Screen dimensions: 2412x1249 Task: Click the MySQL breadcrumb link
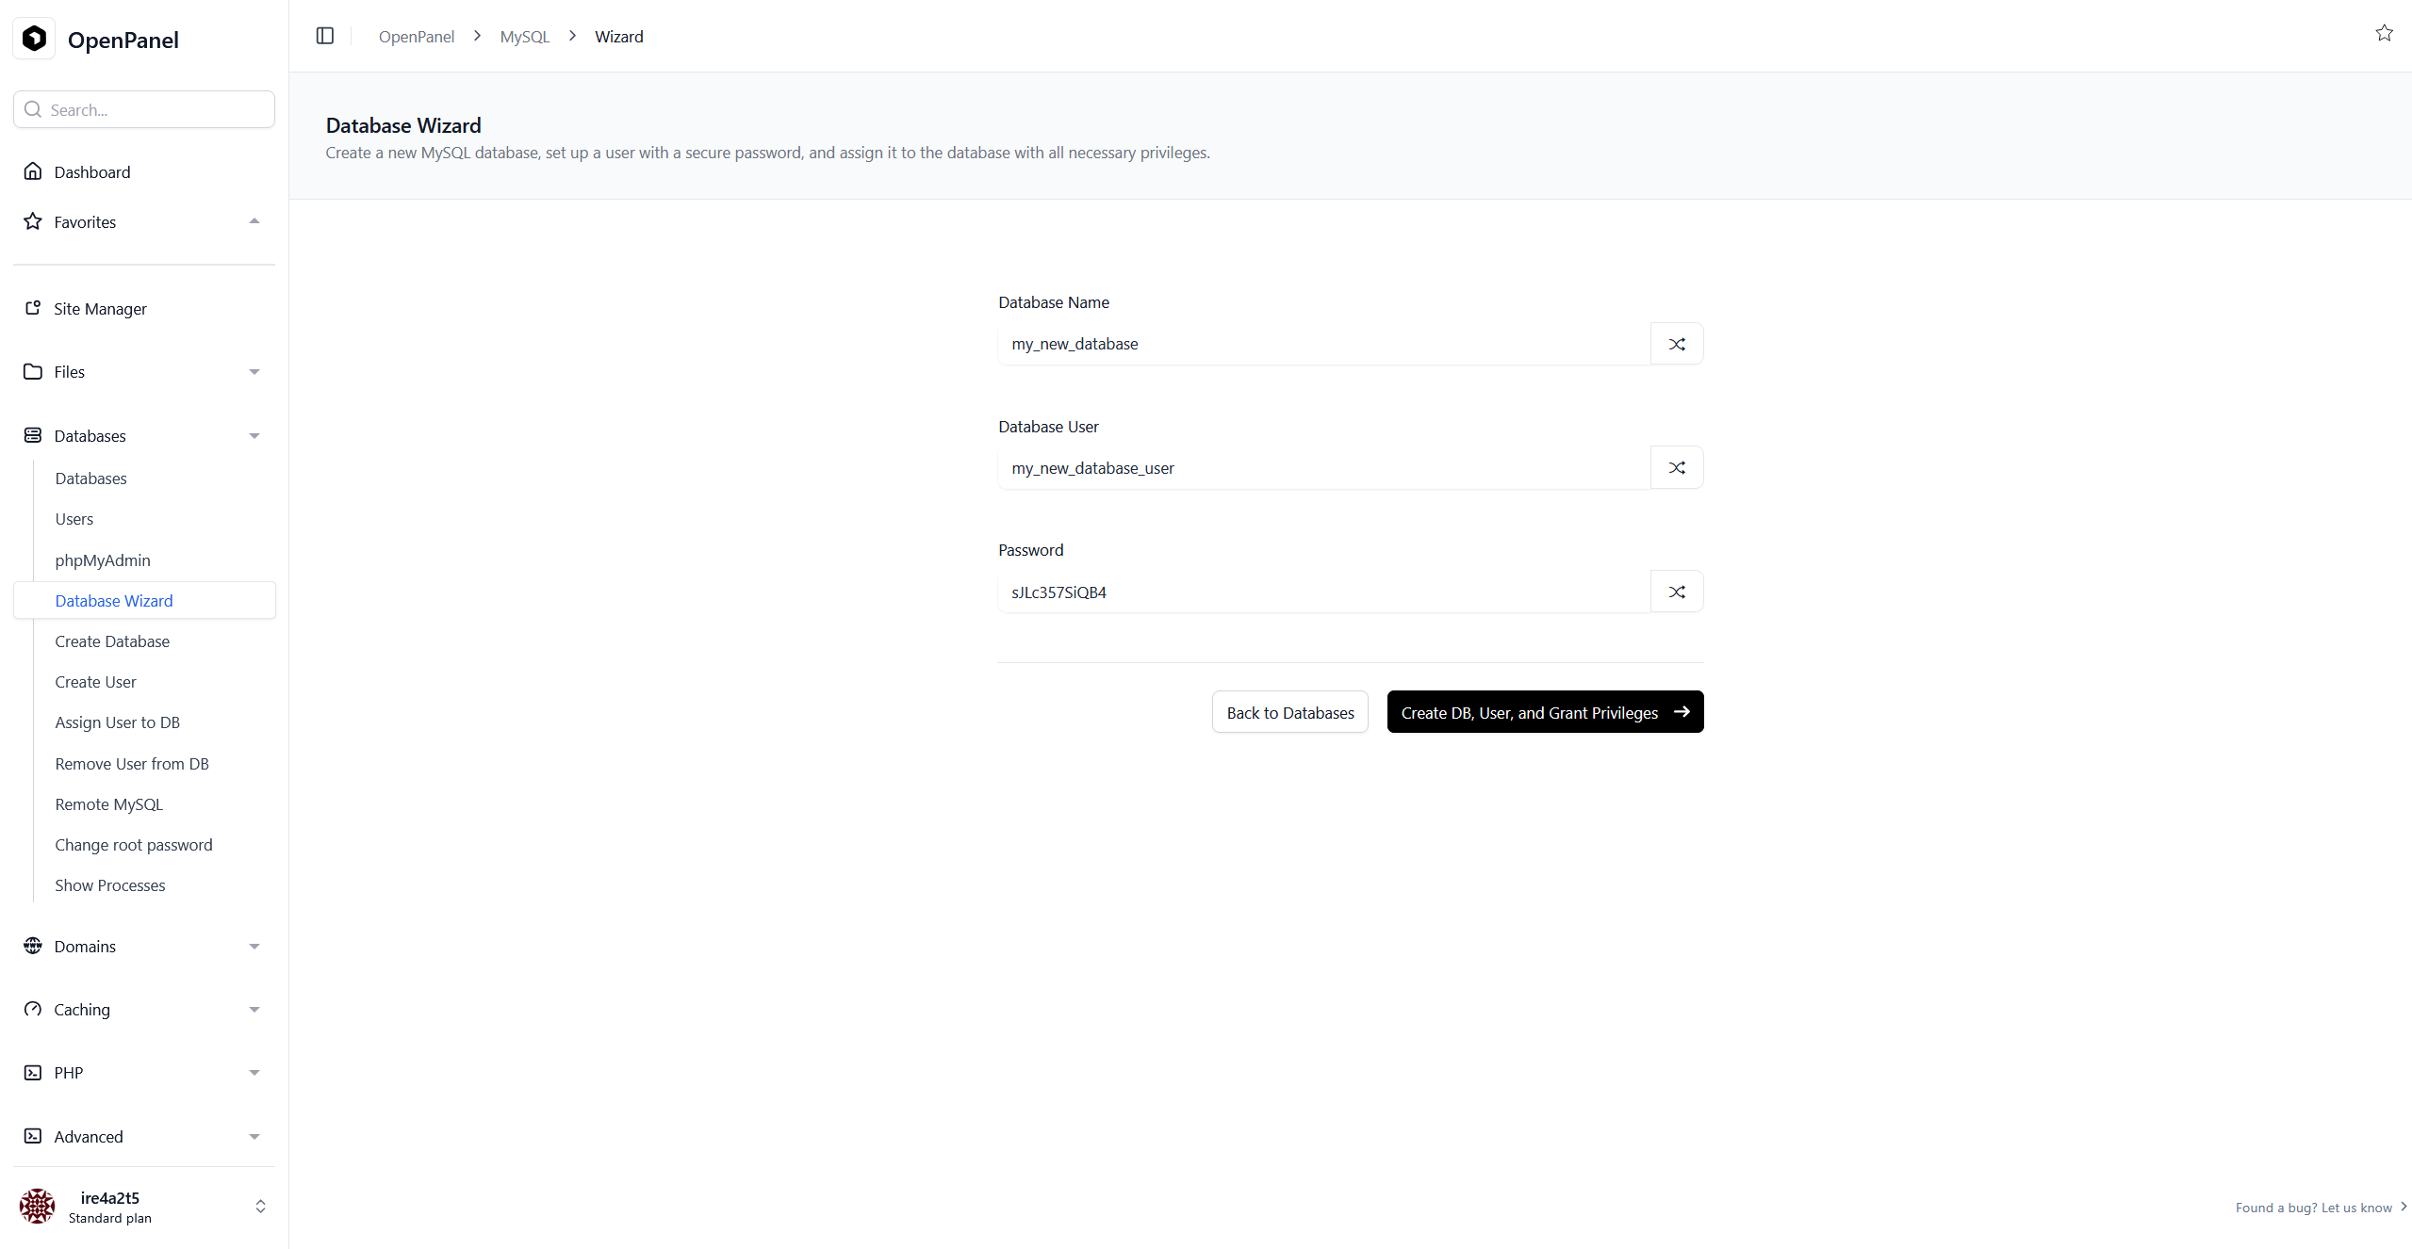[x=524, y=37]
